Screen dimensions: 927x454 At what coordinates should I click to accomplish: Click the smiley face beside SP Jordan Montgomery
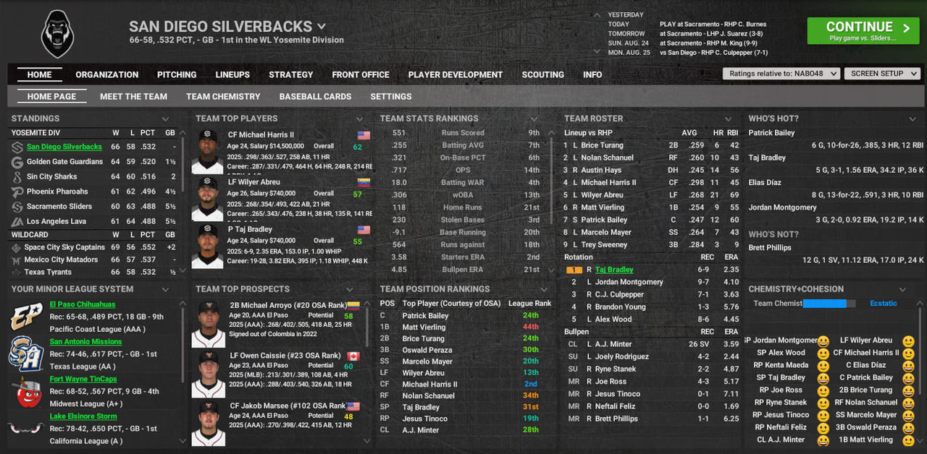(x=823, y=341)
